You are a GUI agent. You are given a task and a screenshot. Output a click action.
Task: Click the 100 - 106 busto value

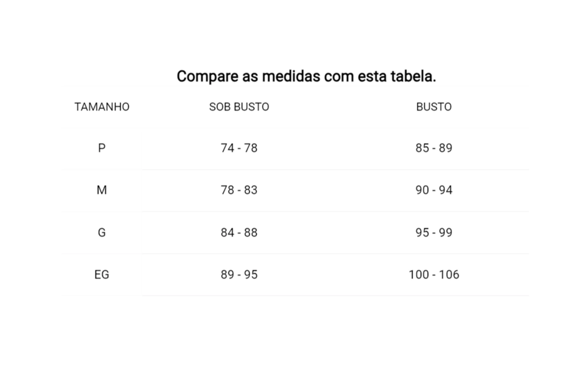(434, 274)
